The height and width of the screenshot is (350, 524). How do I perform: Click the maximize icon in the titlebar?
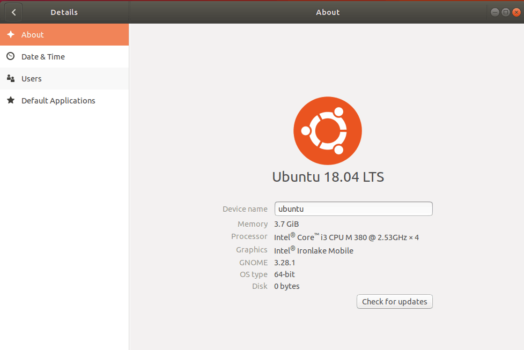(x=505, y=12)
